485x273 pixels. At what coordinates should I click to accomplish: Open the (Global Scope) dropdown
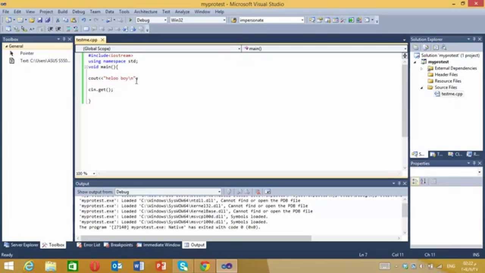click(239, 49)
